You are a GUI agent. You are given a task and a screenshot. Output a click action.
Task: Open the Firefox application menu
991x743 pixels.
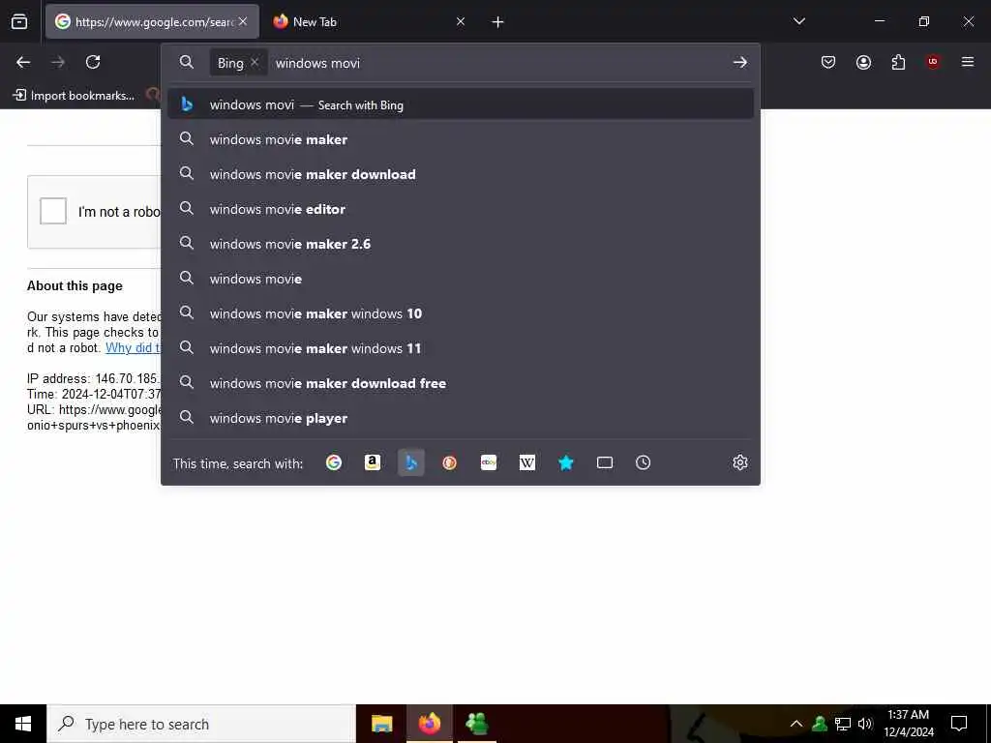point(968,62)
